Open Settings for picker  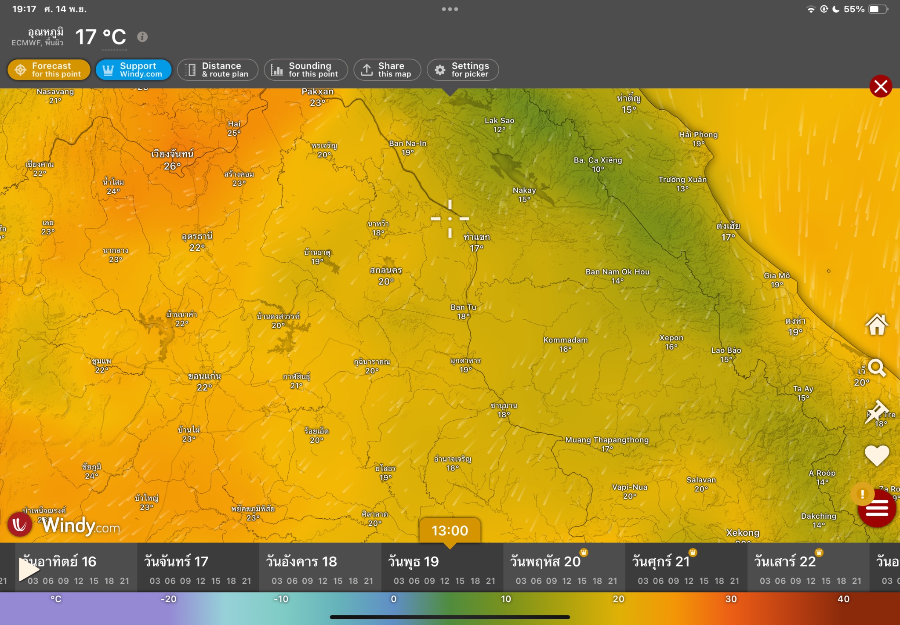click(462, 70)
